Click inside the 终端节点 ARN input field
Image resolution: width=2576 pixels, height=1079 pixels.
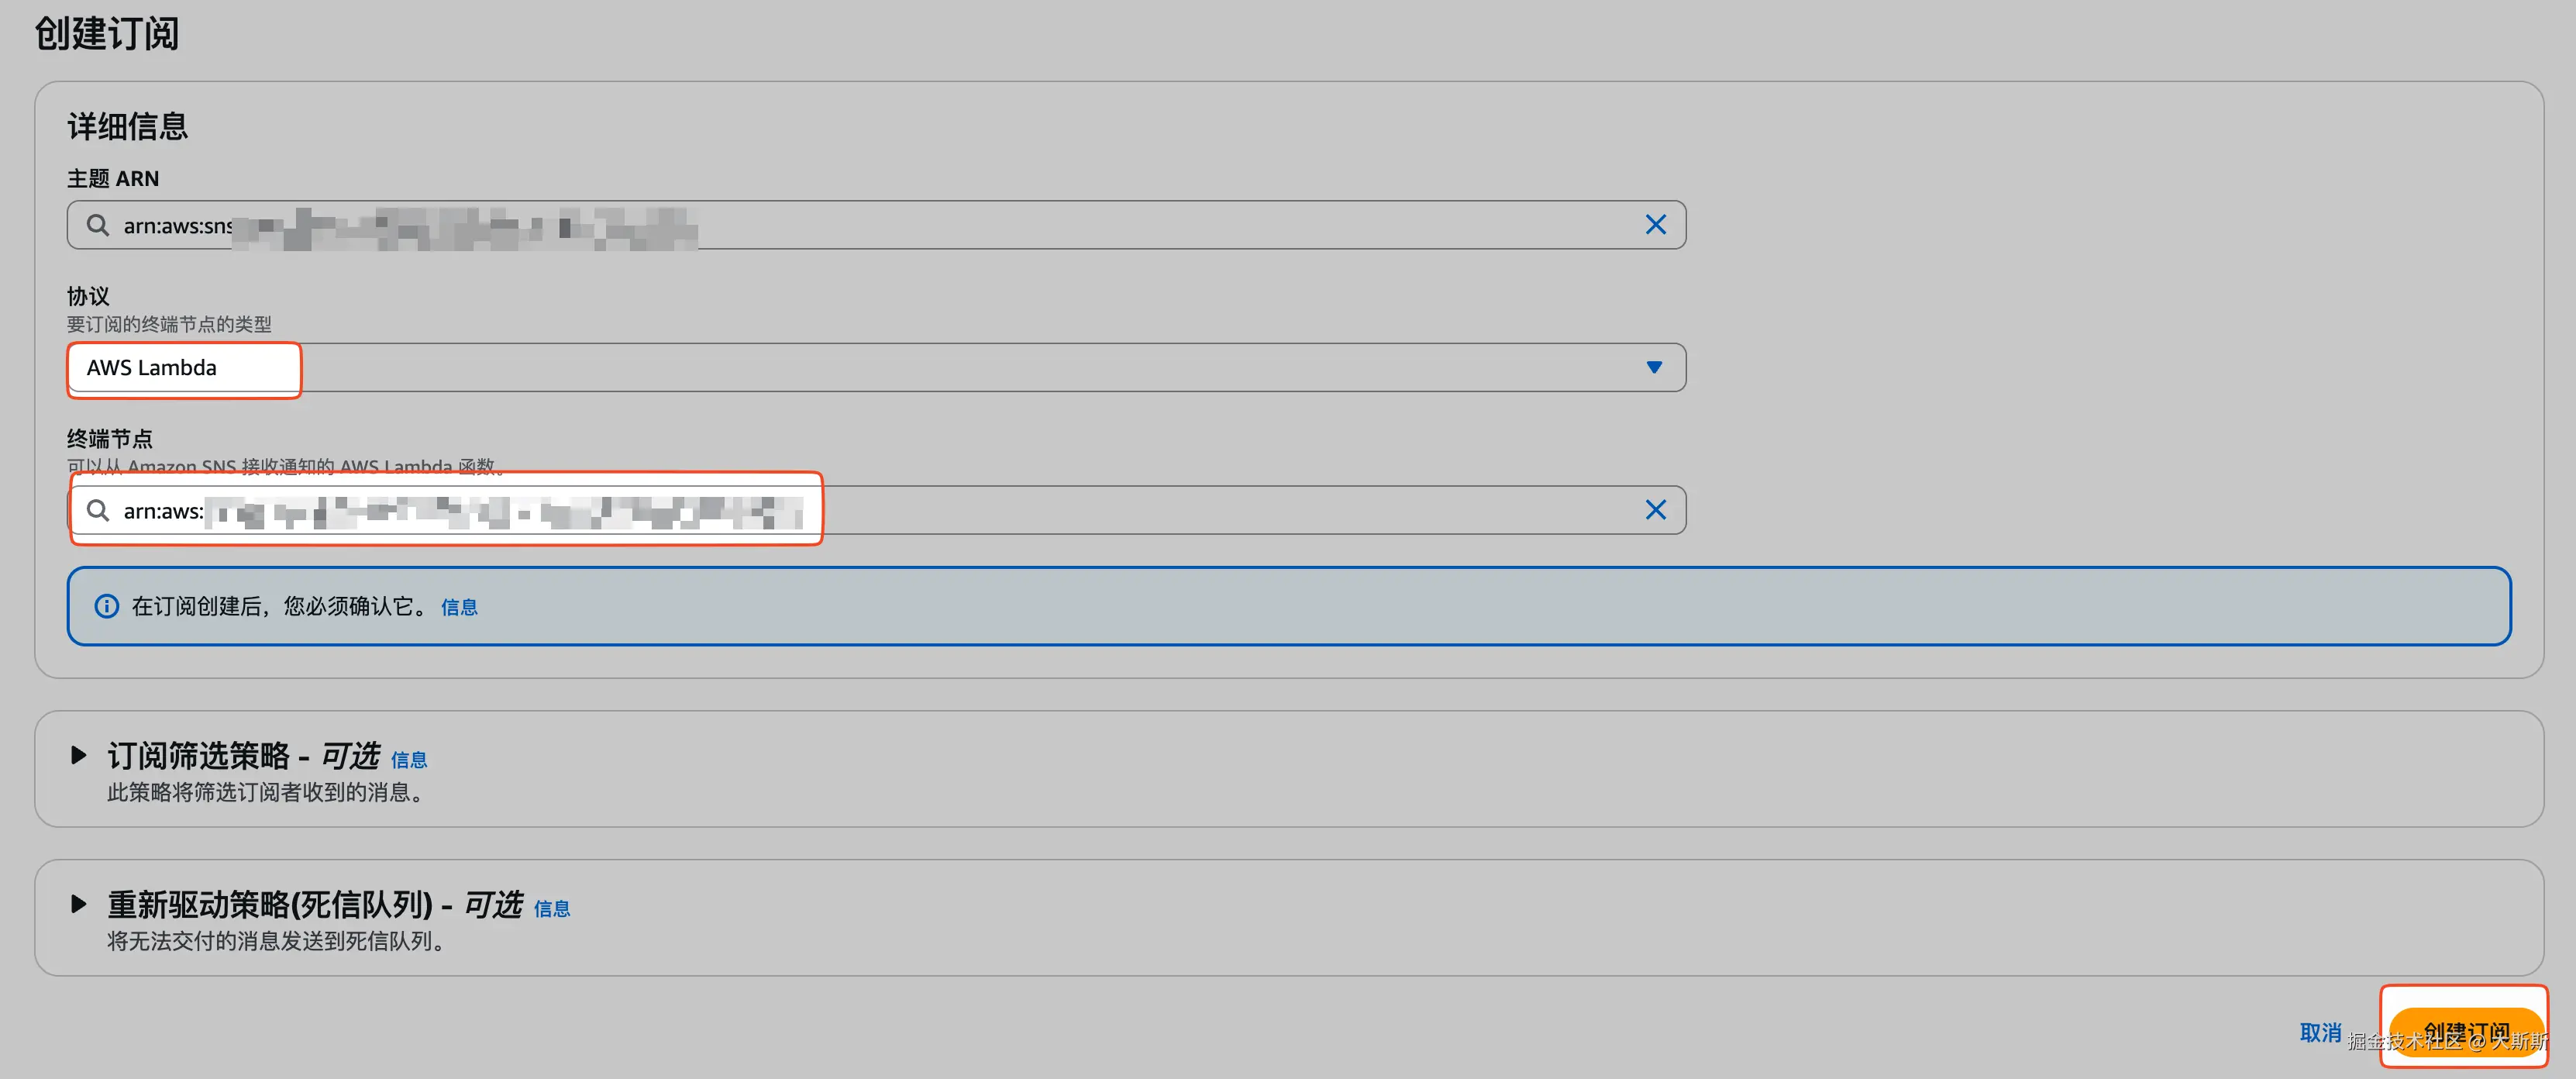click(1200, 510)
